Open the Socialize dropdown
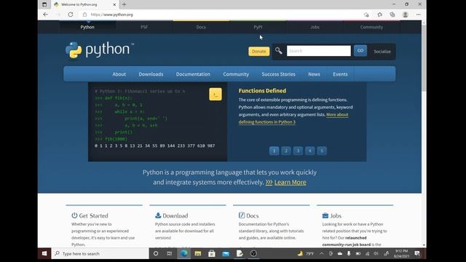Image resolution: width=466 pixels, height=262 pixels. click(x=382, y=52)
